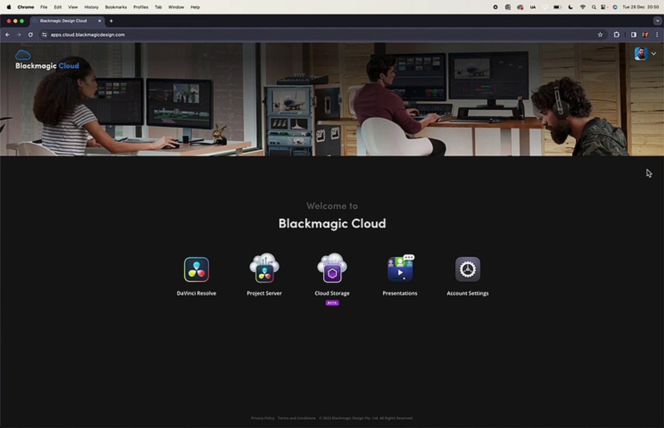Screen dimensions: 664x428
Task: Open the Apple menu
Action: tap(9, 7)
